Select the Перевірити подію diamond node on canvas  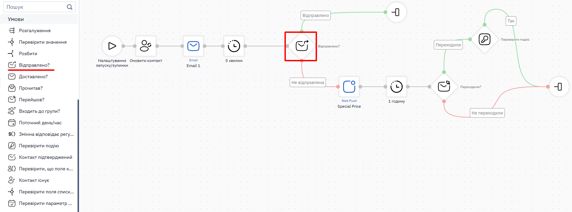point(485,39)
